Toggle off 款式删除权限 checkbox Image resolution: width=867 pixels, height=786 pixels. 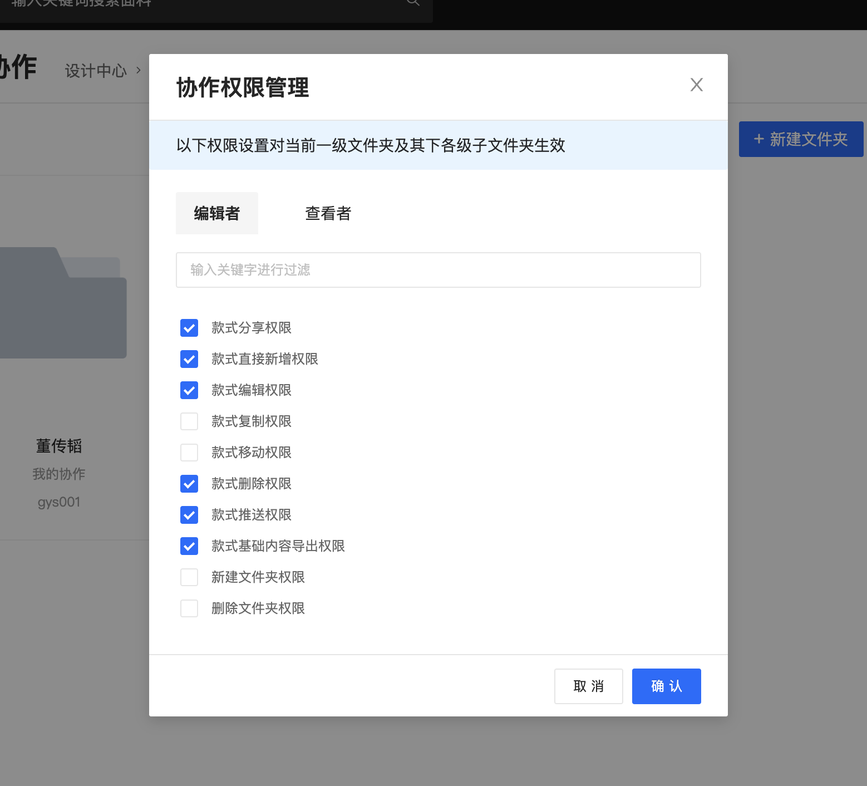(189, 484)
